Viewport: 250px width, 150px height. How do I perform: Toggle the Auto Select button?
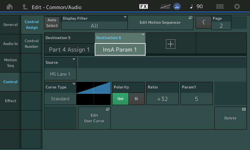pyautogui.click(x=52, y=22)
